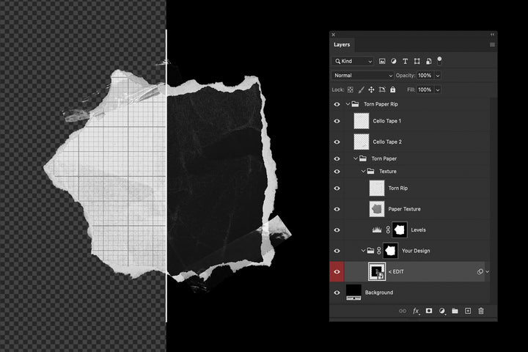Select the Levels layer mask thumbnail
This screenshot has height=352, width=528.
tap(400, 230)
